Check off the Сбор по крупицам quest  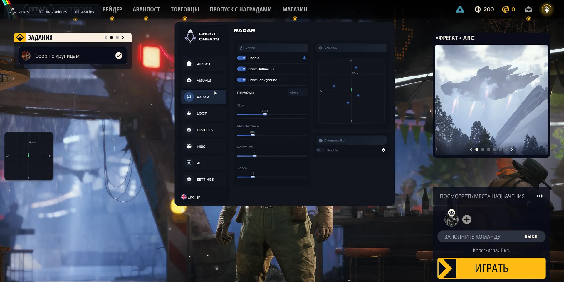pyautogui.click(x=119, y=56)
